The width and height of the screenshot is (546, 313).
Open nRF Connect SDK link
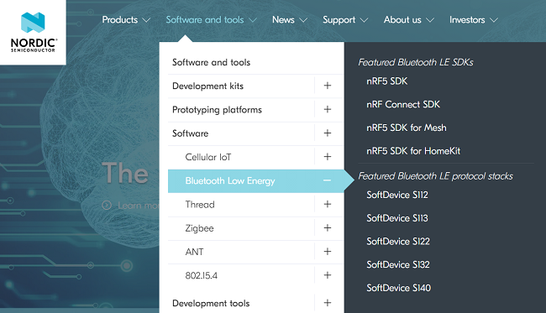(x=403, y=105)
